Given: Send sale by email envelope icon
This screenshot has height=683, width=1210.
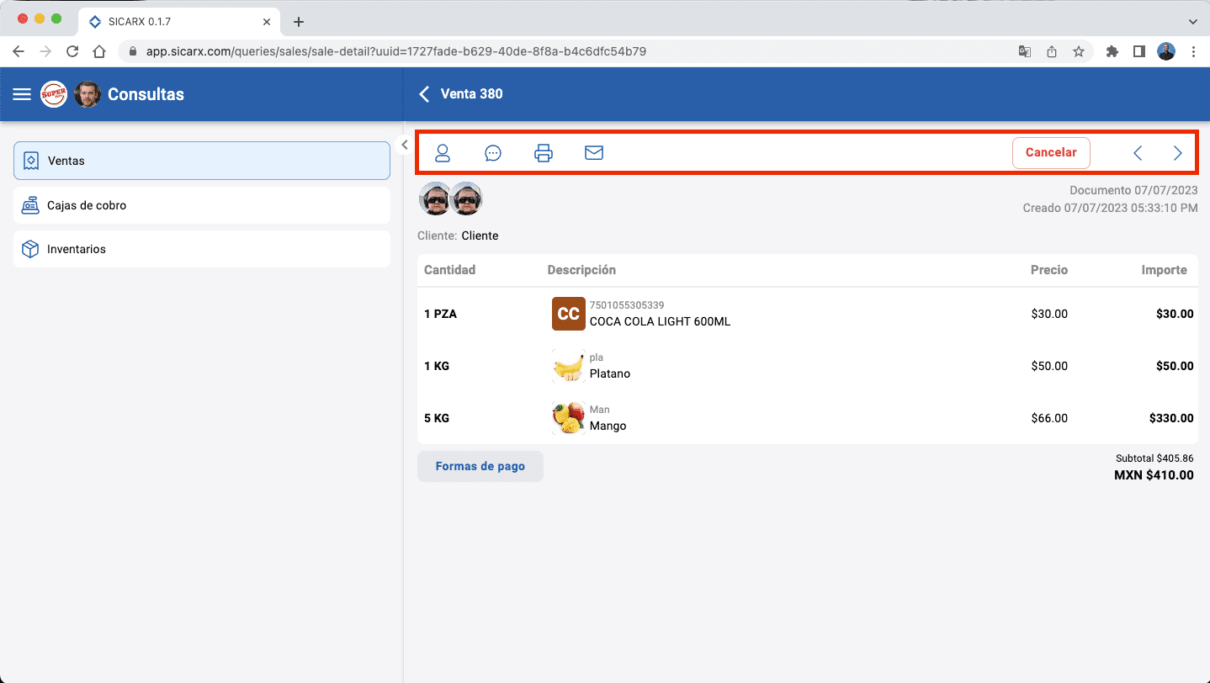Looking at the screenshot, I should click(x=594, y=153).
